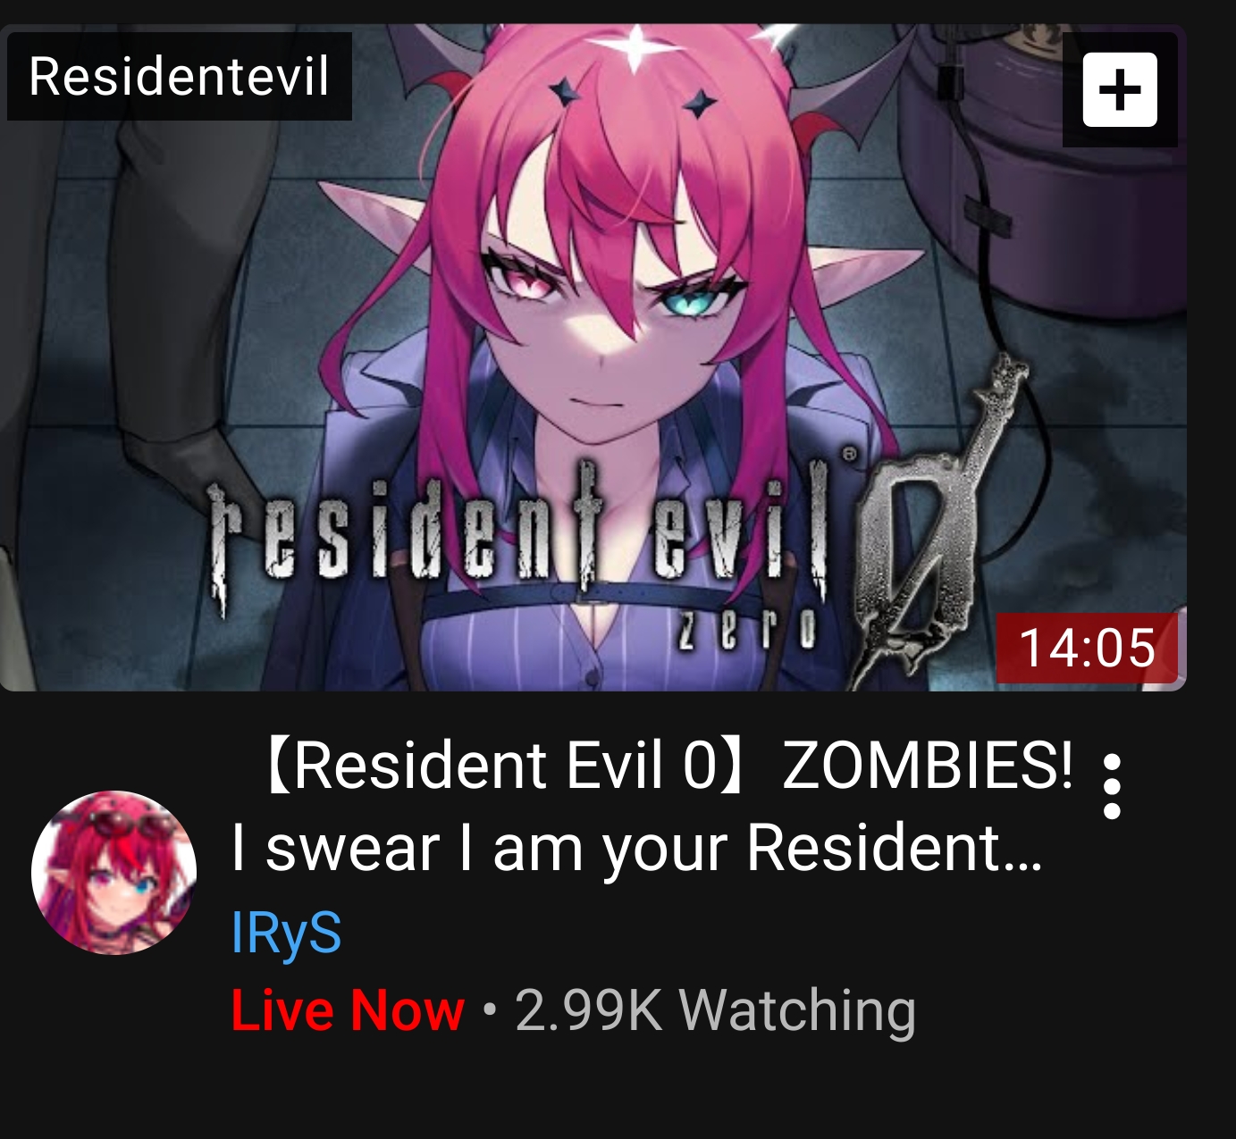Click the character's cyan eye in thumbnail
Viewport: 1236px width, 1139px height.
[x=693, y=302]
